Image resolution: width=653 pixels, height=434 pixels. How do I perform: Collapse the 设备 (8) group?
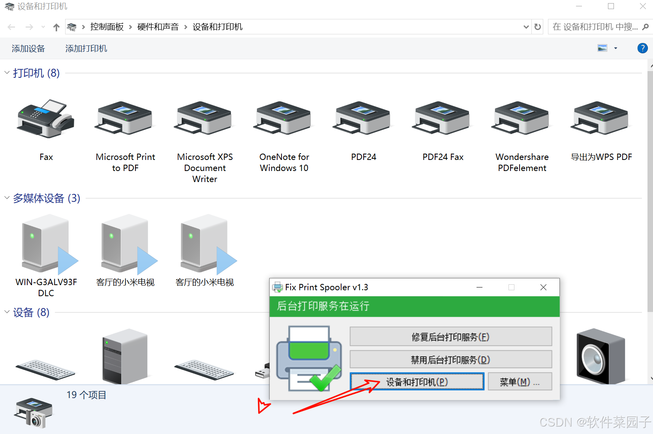(x=7, y=312)
